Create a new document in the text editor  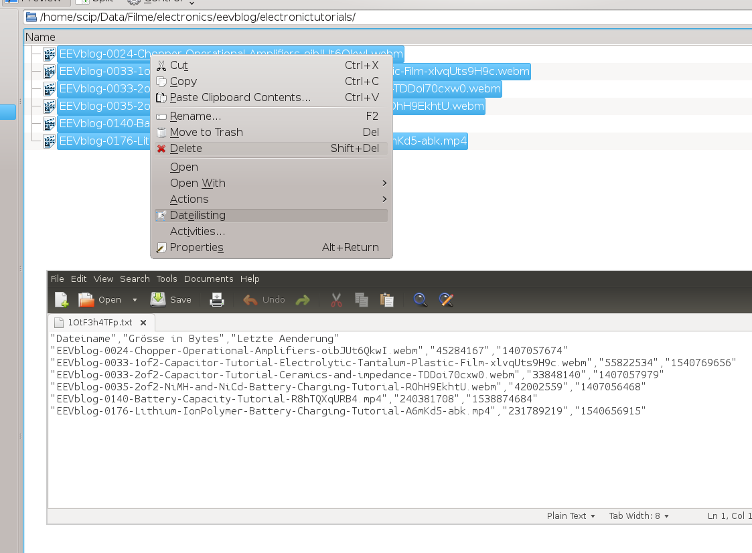pyautogui.click(x=62, y=300)
